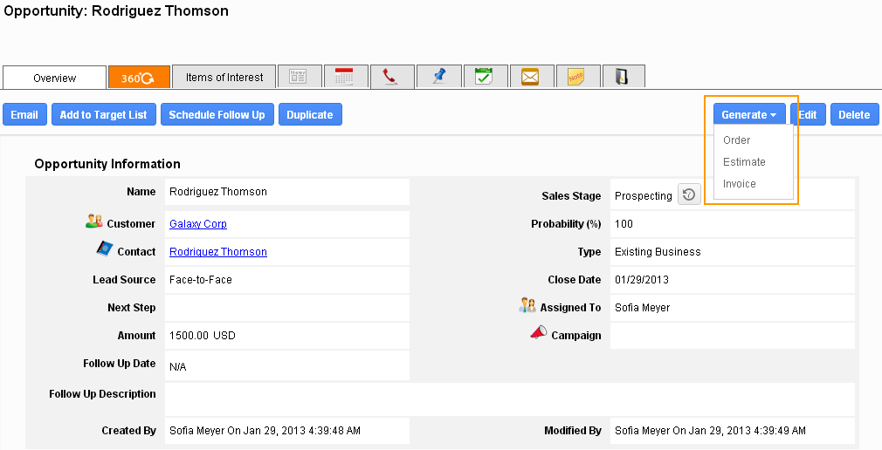Choose Order from the Generate menu
The width and height of the screenshot is (882, 450).
[736, 140]
